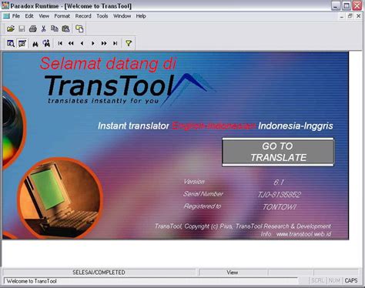
Task: Minimize the Paradox Runtime window
Action: coord(336,5)
